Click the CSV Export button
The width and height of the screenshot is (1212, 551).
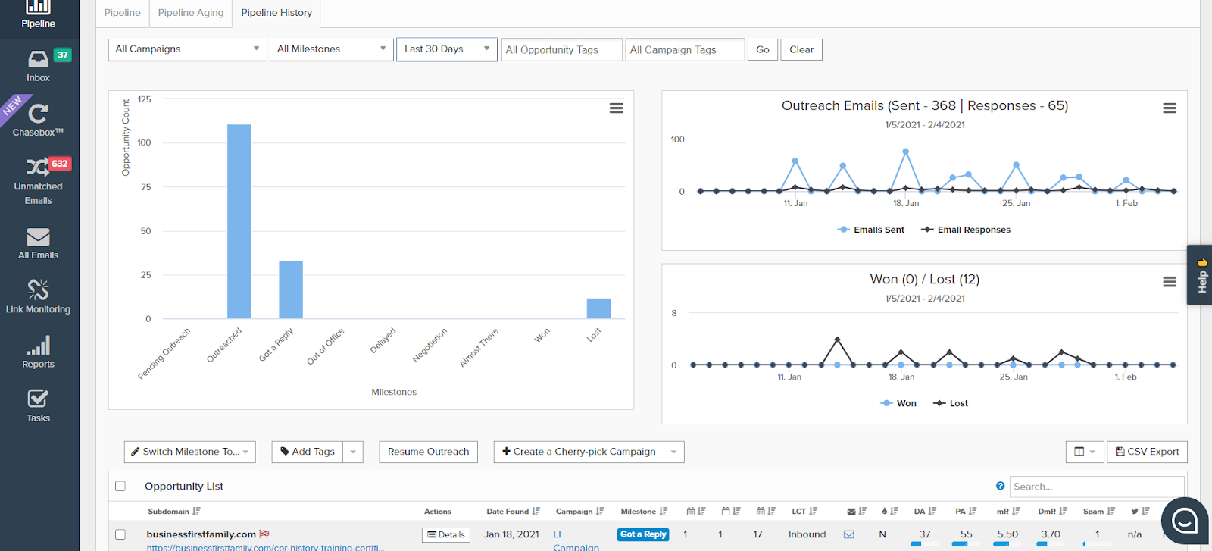click(1147, 452)
